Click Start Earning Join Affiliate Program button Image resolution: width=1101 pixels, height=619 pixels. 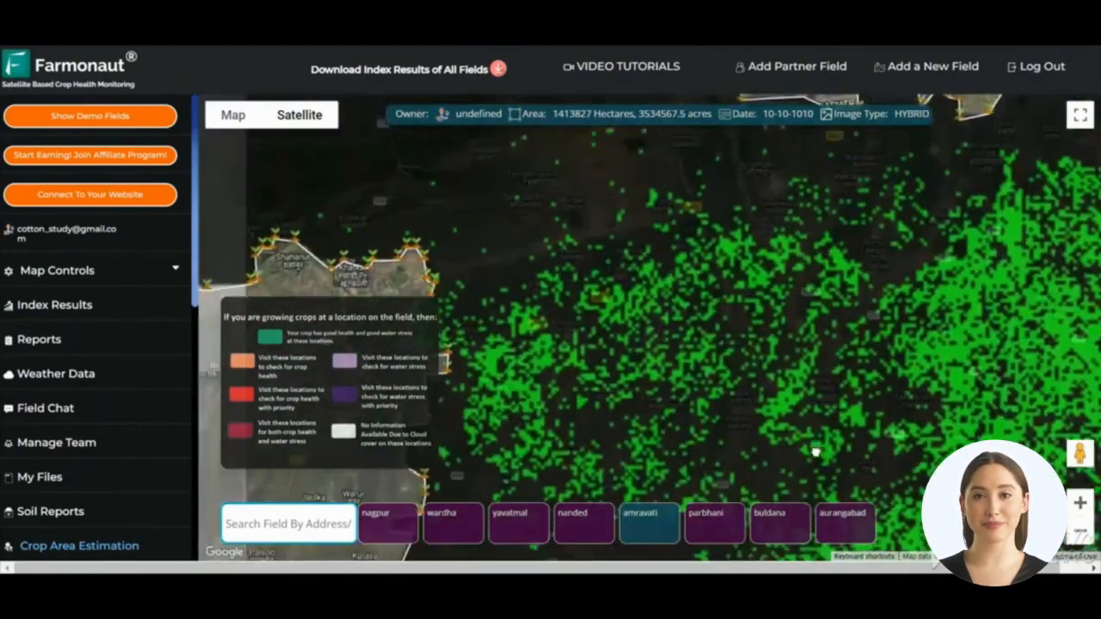[x=90, y=155]
